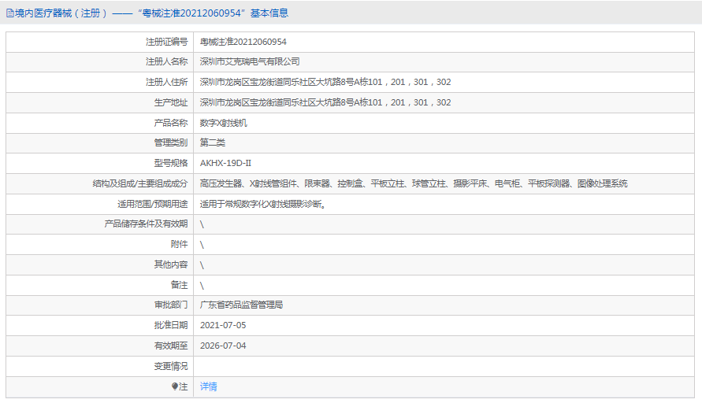Click the 变更情况 label
Viewport: 702px width, 403px height.
(x=171, y=366)
